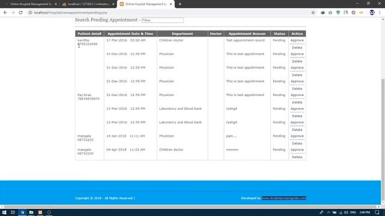Click the horizontal page scrollbar
Viewport: 385px width, 216px height.
tap(190, 207)
